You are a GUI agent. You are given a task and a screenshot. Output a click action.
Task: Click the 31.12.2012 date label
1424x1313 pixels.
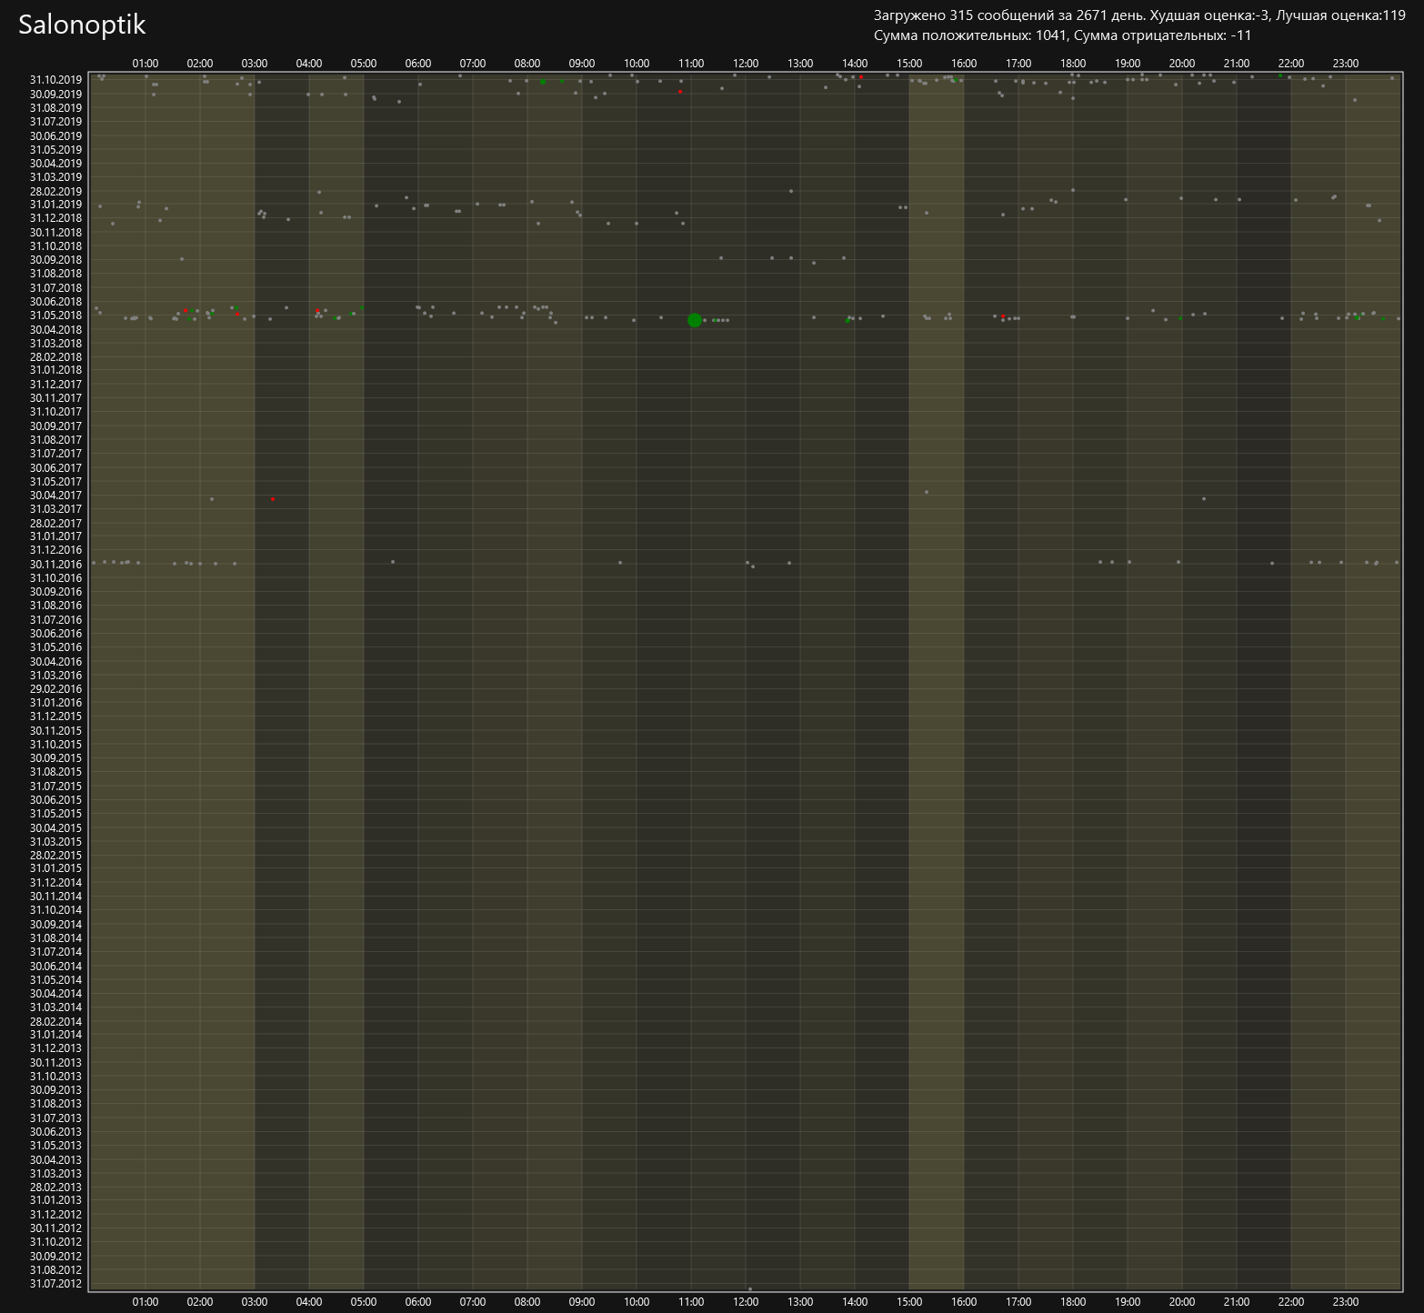[55, 1215]
